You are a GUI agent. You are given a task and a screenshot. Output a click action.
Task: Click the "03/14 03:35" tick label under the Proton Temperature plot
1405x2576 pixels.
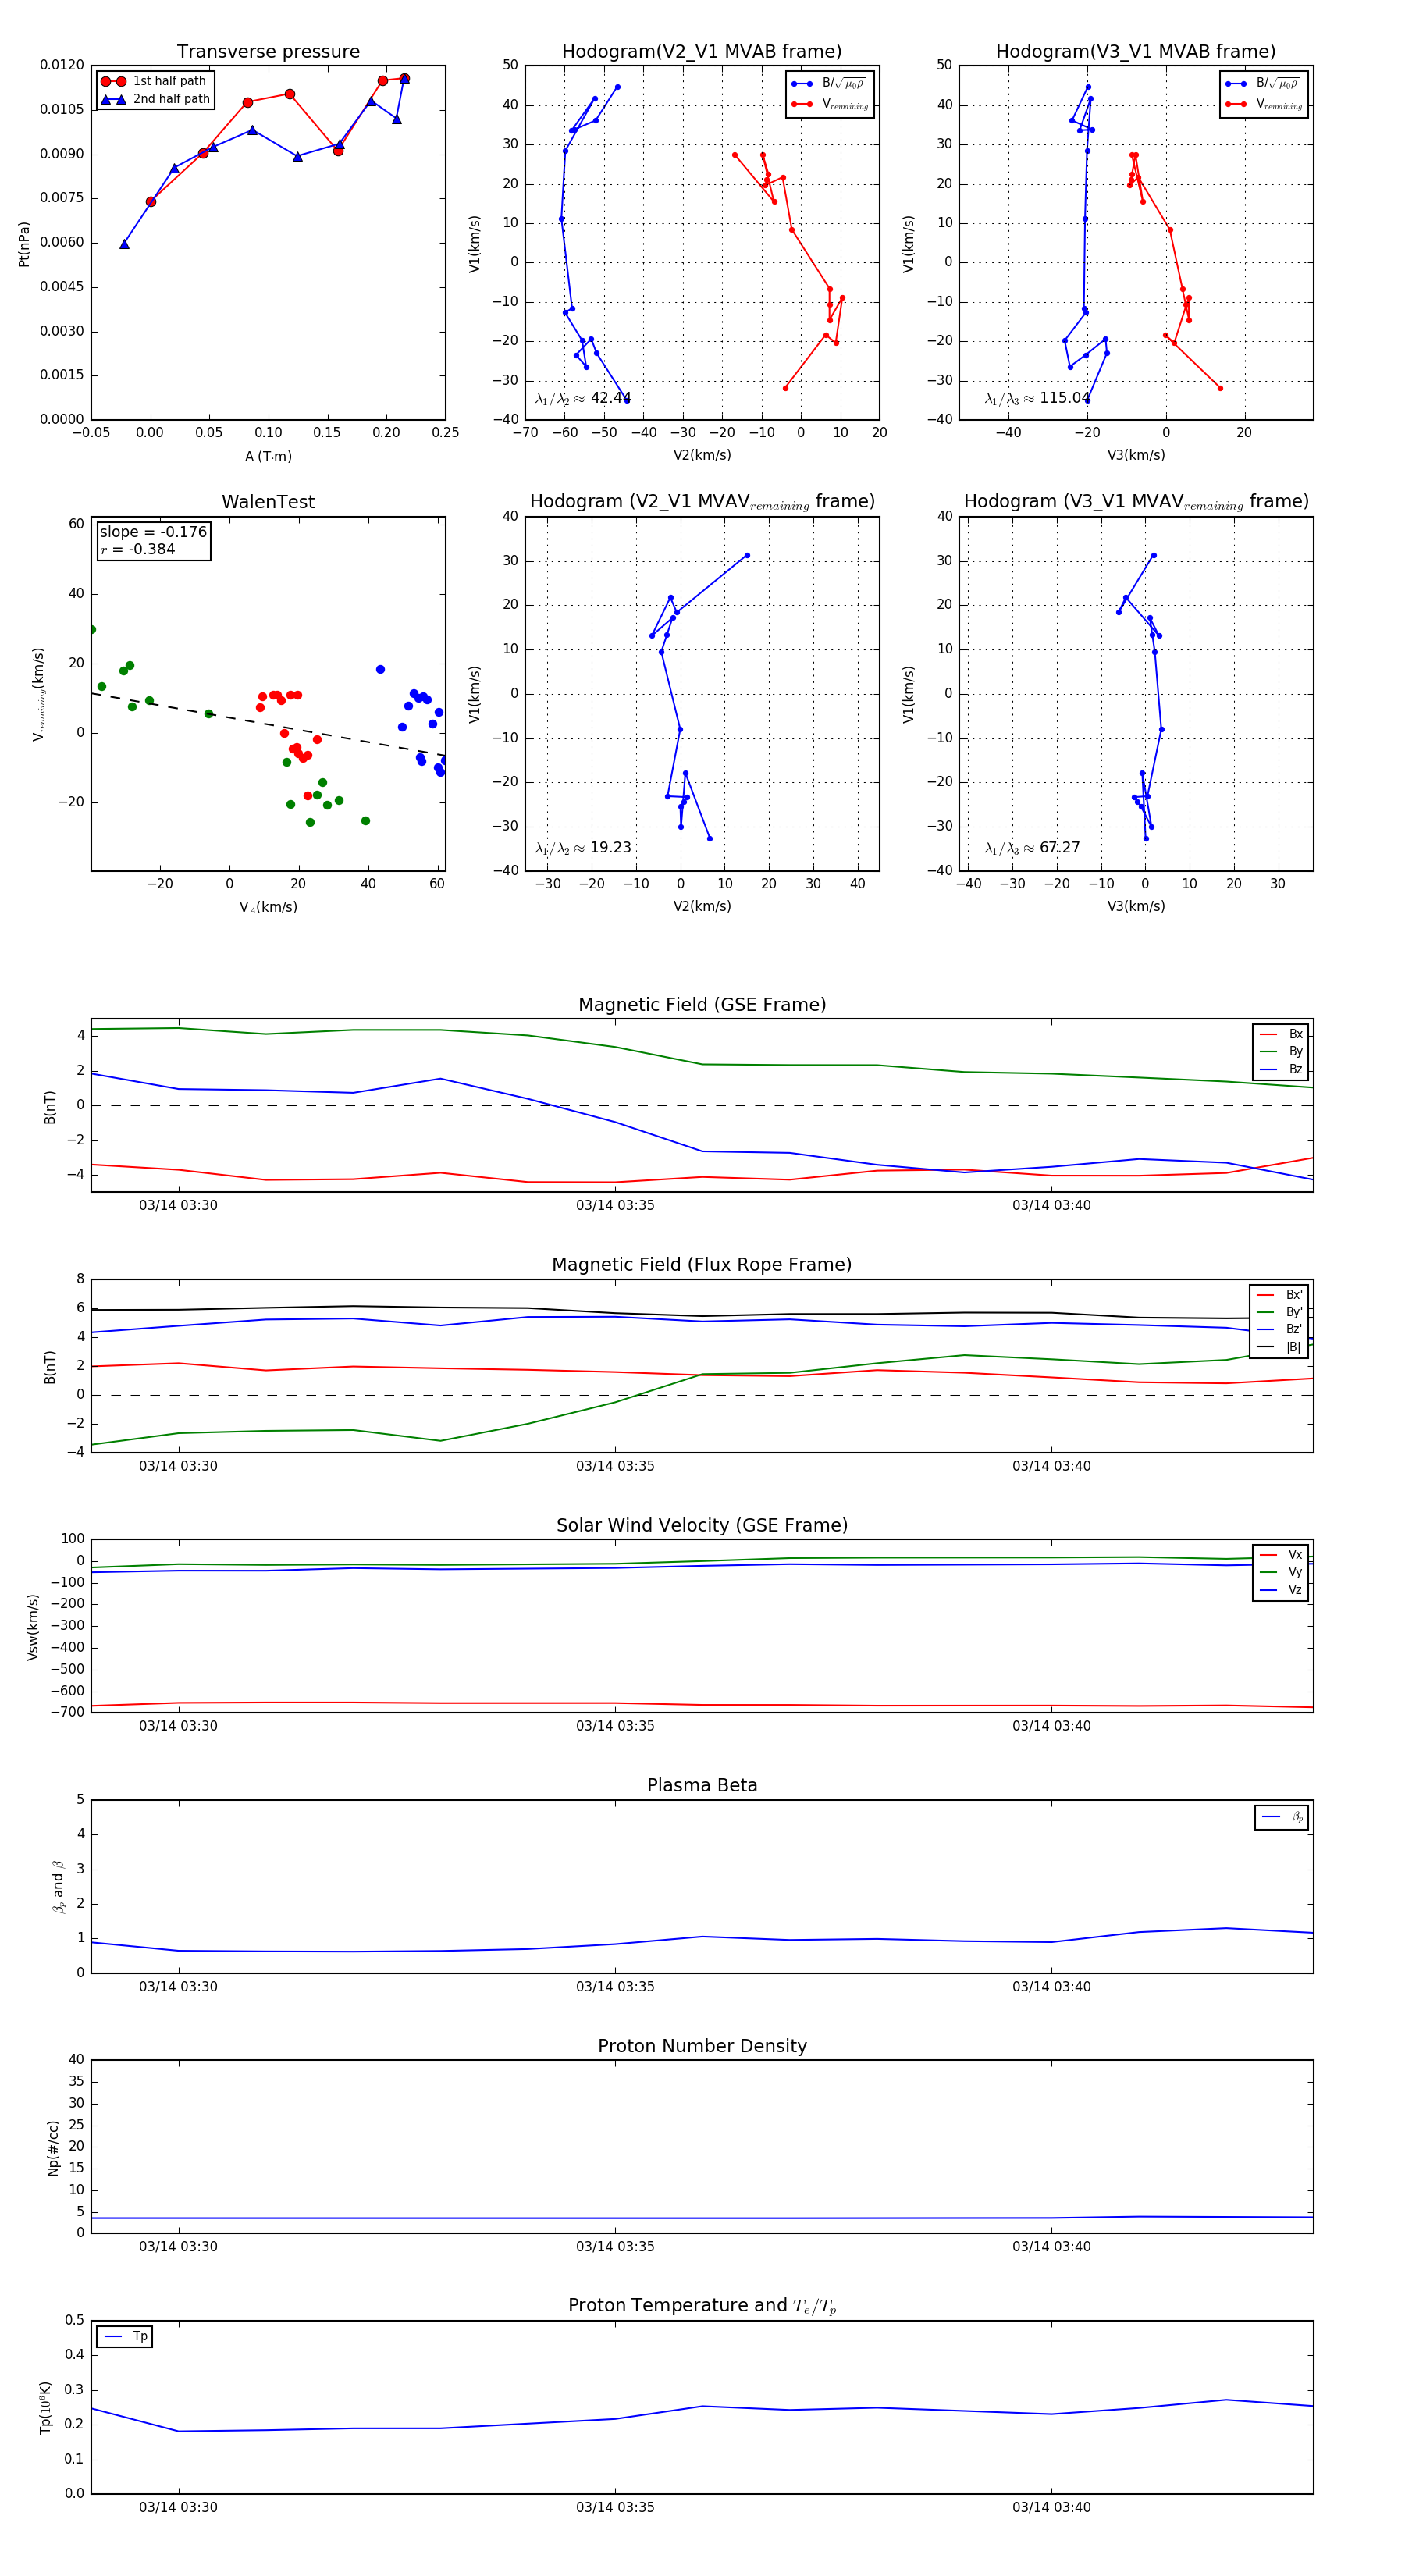(x=615, y=2507)
